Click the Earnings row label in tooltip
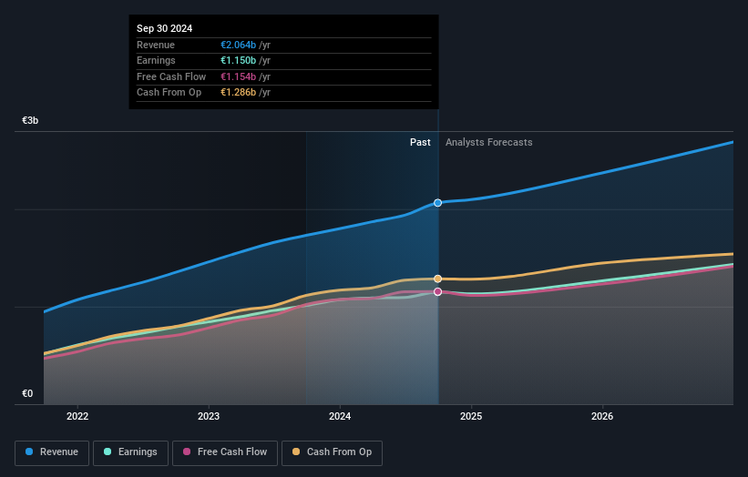748x477 pixels. 156,60
